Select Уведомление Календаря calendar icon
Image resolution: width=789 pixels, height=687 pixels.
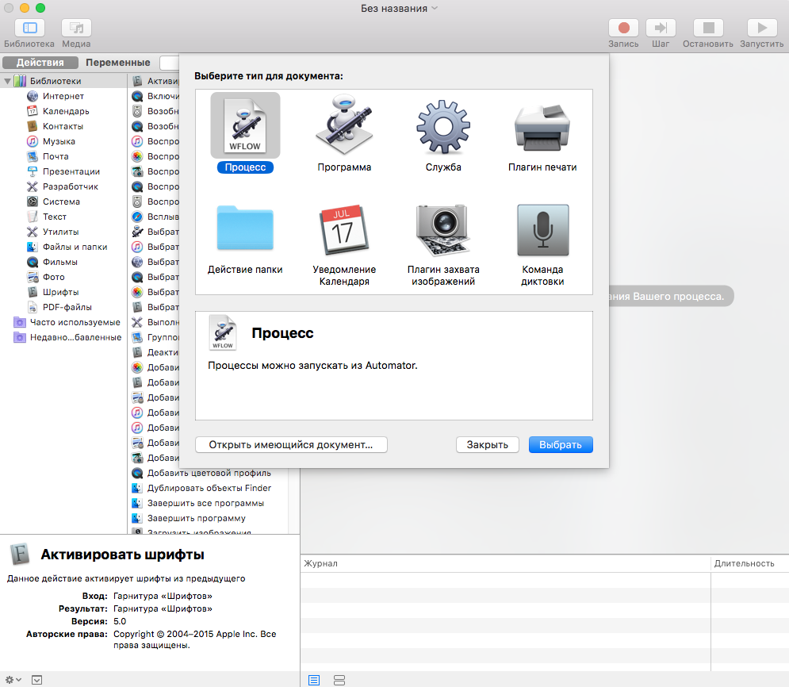click(x=344, y=229)
